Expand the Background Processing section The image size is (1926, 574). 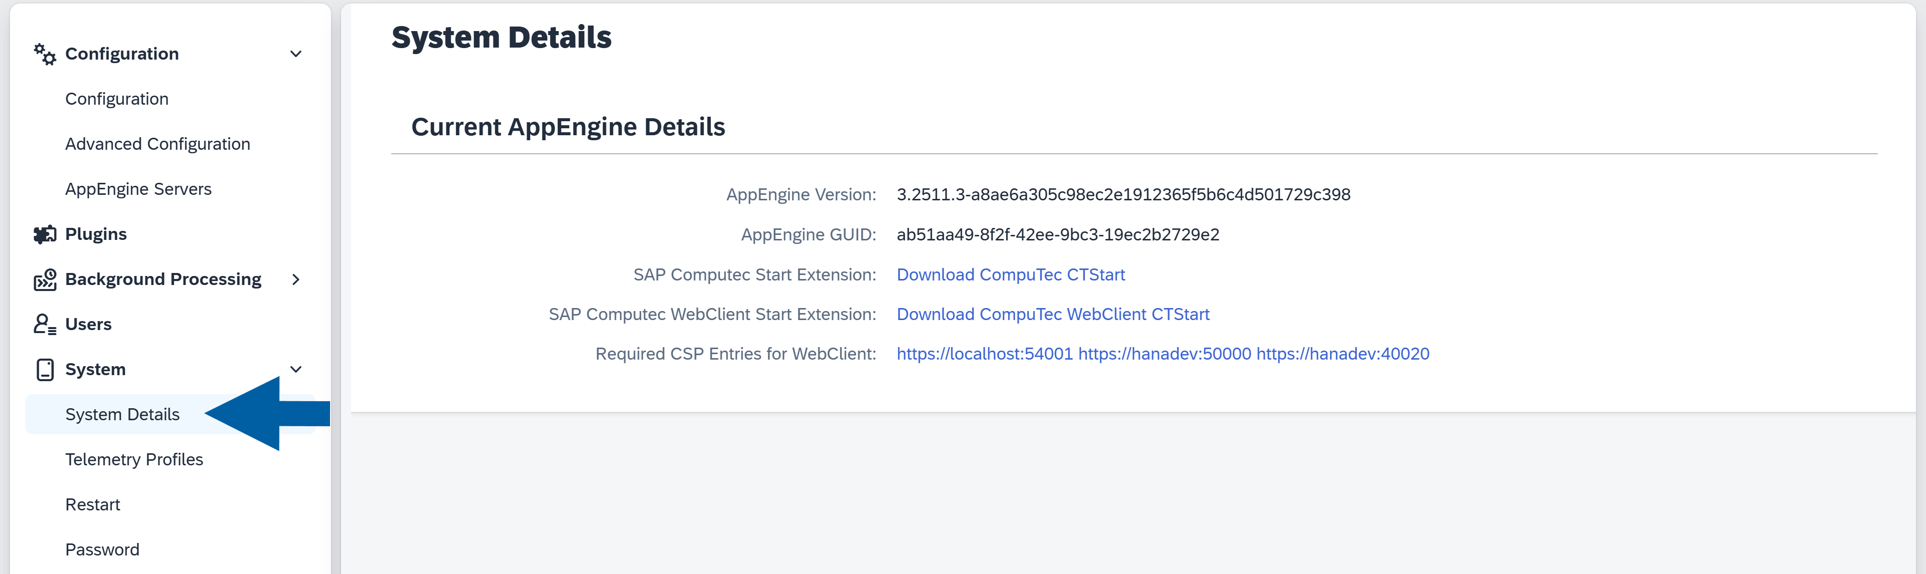click(296, 279)
